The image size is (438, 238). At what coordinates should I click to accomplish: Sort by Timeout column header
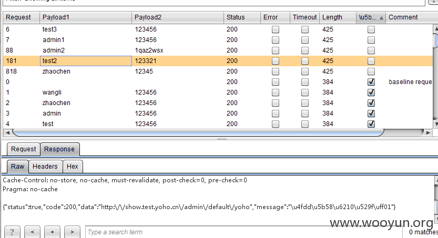pyautogui.click(x=305, y=17)
